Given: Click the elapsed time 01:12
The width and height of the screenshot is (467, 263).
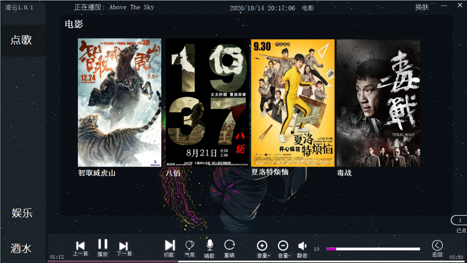Looking at the screenshot, I should 57,257.
